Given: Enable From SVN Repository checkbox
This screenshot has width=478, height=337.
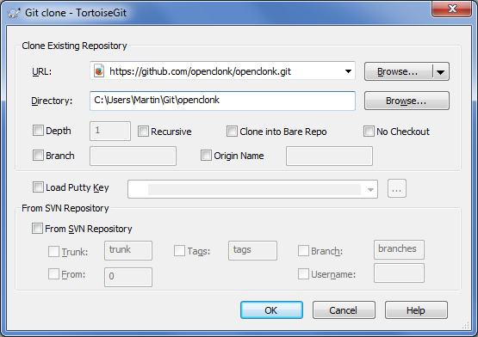Looking at the screenshot, I should 37,229.
